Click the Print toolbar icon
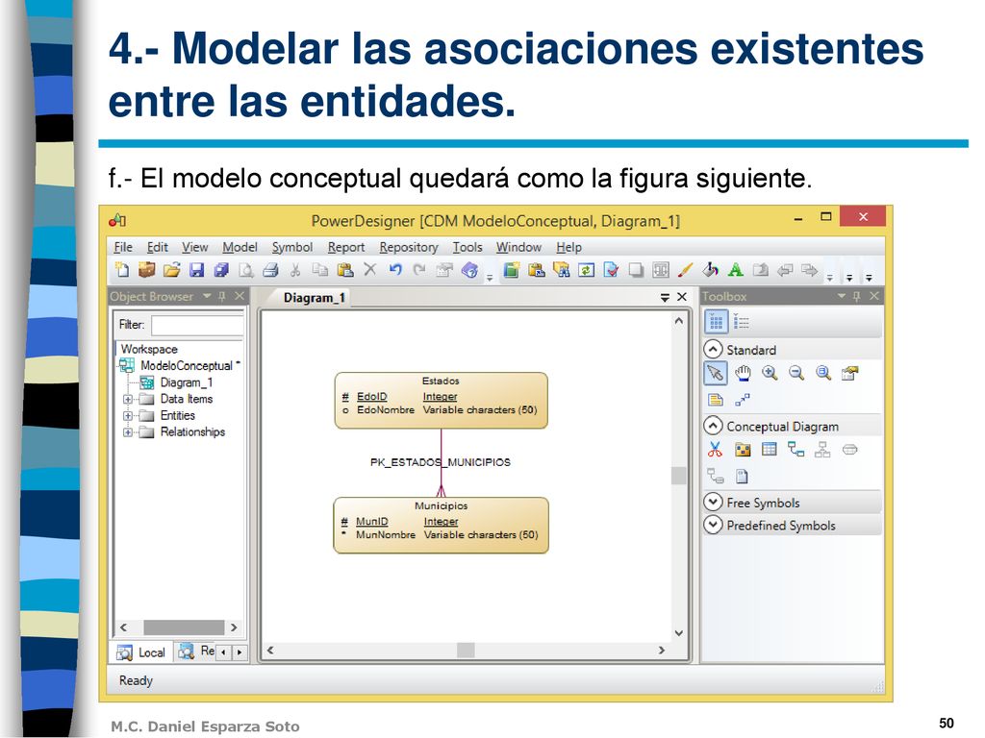 [270, 270]
